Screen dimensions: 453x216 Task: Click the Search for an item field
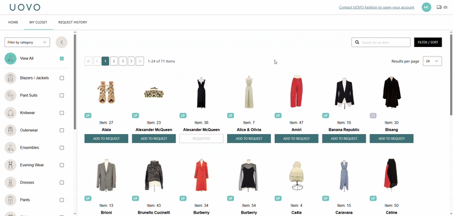[x=381, y=42]
